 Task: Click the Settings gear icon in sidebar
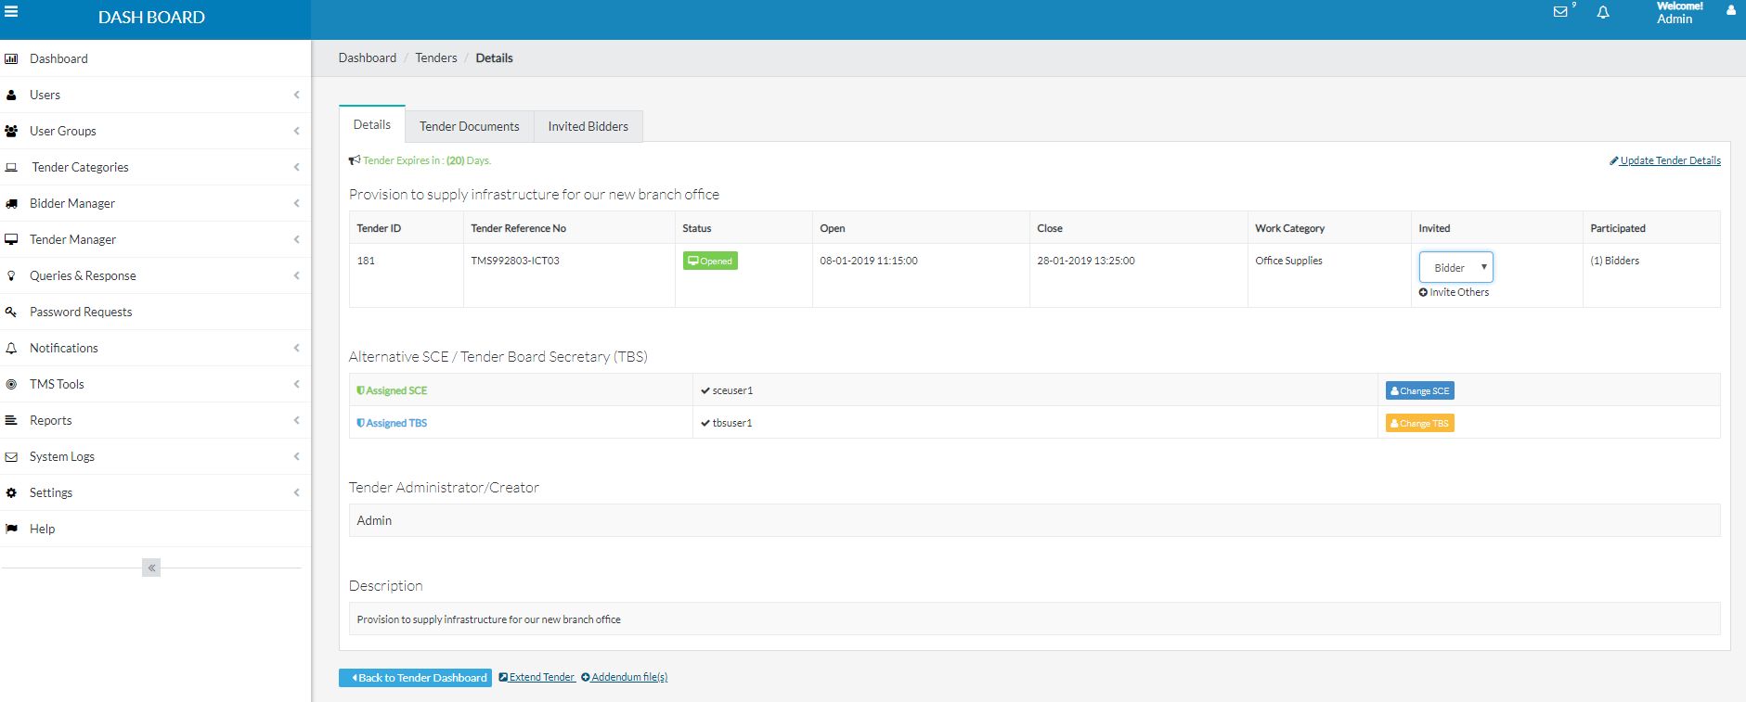[11, 493]
